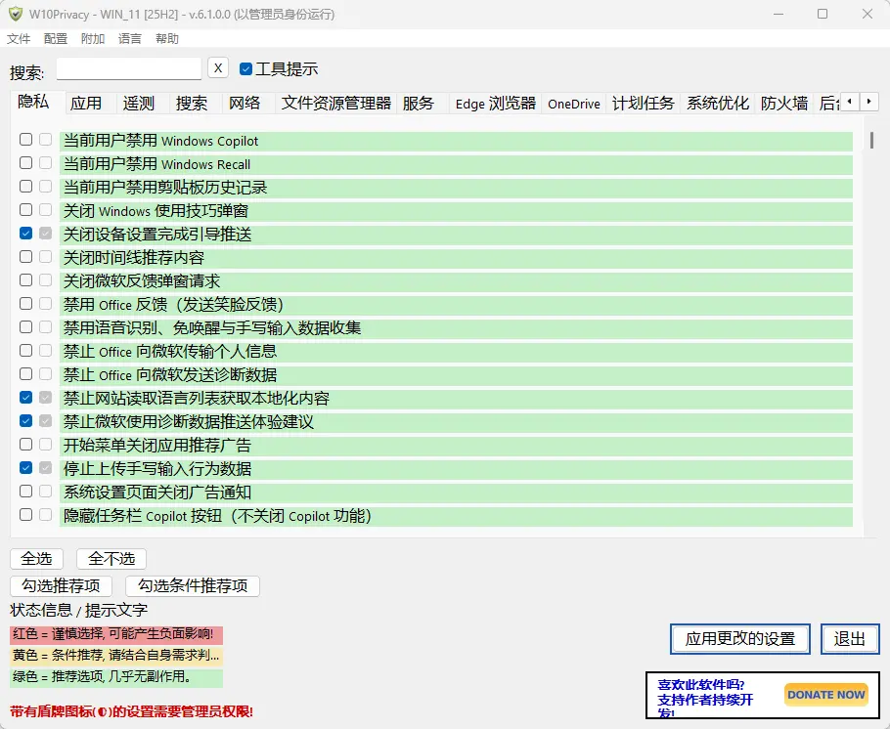890x729 pixels.
Task: Check 开始菜单关闭应用推荐广告 option
Action: coord(25,445)
